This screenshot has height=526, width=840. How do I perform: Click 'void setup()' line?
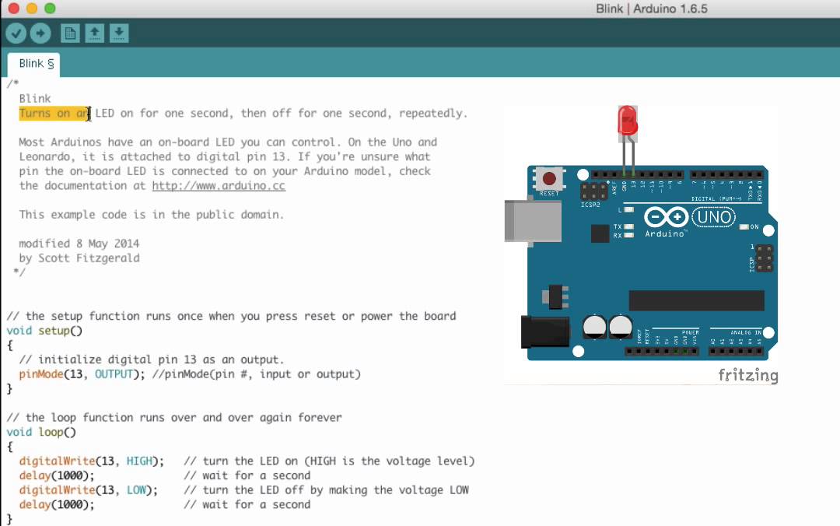[44, 331]
